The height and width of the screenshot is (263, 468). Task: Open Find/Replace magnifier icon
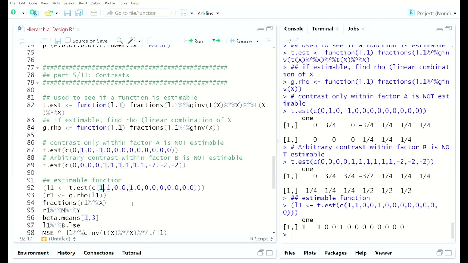[x=120, y=41]
